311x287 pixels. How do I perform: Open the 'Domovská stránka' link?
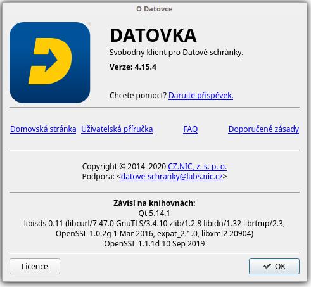(43, 129)
